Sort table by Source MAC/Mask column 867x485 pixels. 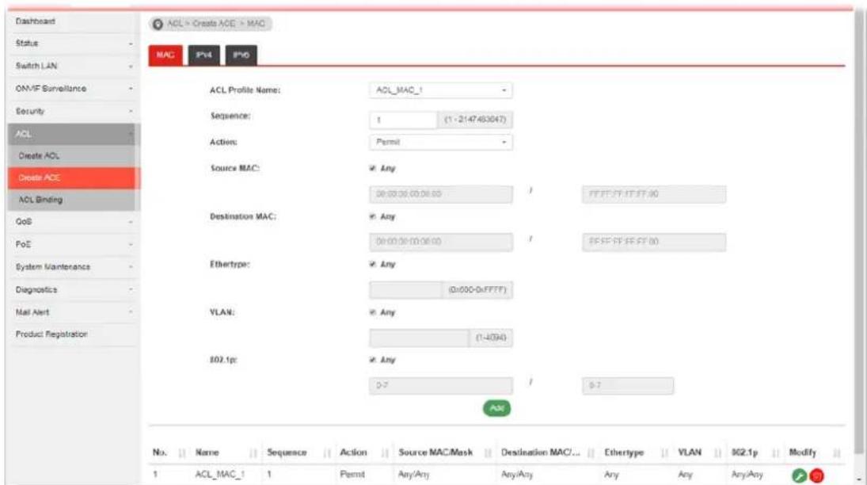[x=489, y=453]
